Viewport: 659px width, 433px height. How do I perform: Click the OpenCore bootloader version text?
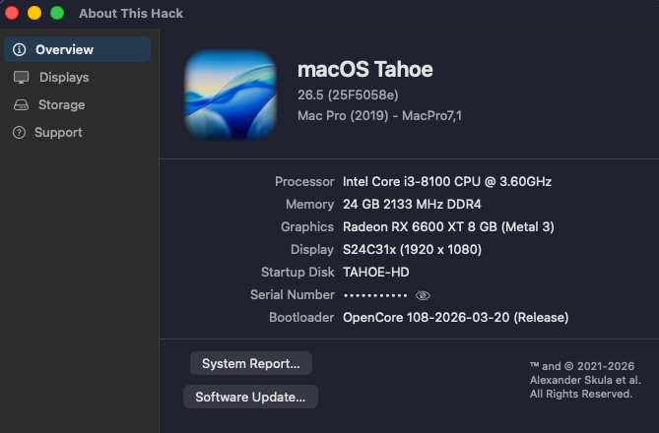click(455, 317)
